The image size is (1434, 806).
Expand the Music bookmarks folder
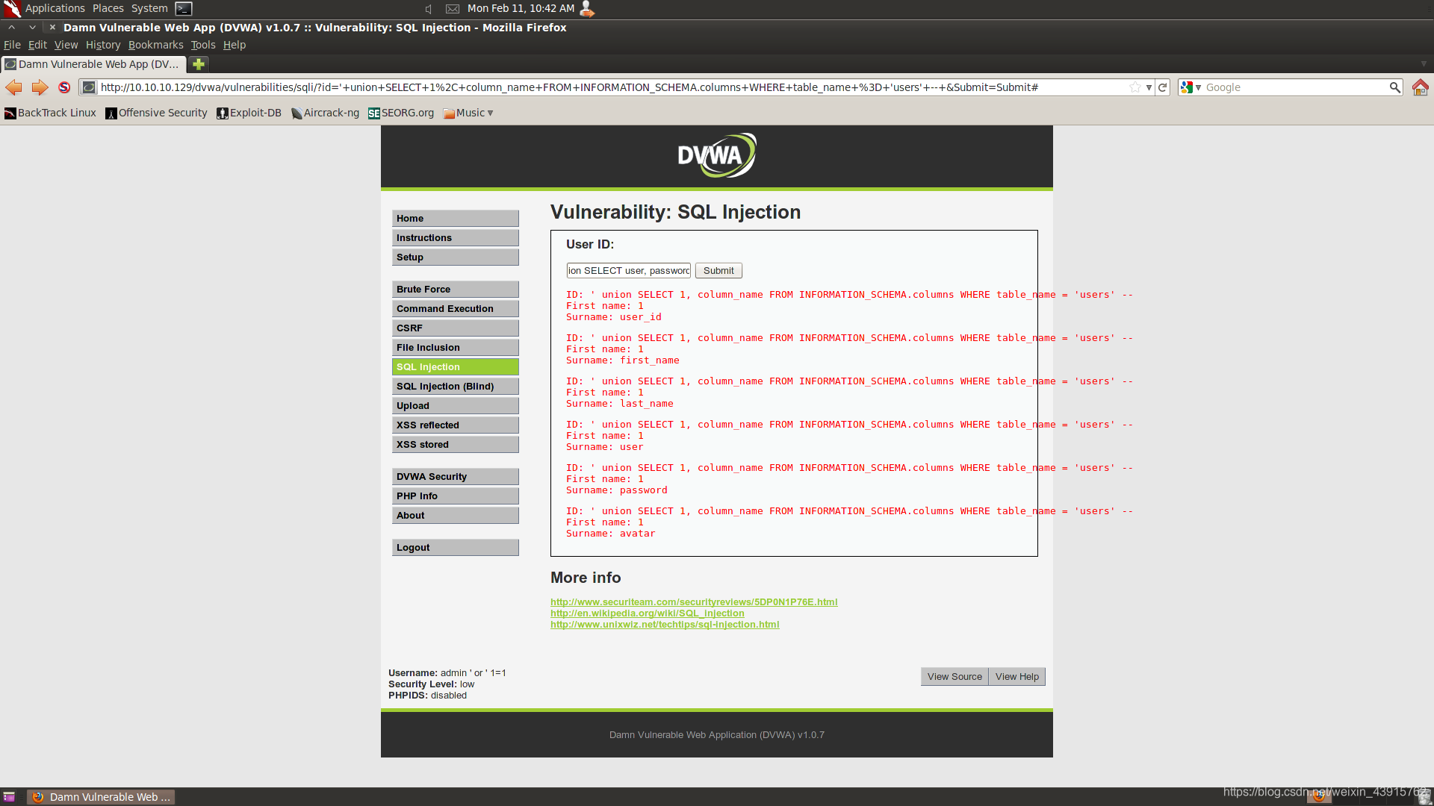coord(468,113)
